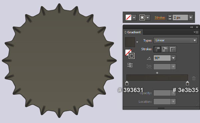Click the gradient midpoint diamond marker
The height and width of the screenshot is (123, 200).
click(x=157, y=73)
